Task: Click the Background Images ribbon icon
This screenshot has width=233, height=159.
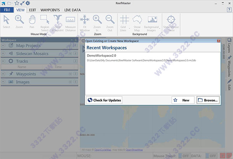Action: [153, 20]
